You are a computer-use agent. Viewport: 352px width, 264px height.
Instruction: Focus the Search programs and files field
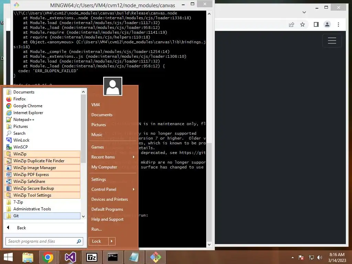tap(44, 241)
